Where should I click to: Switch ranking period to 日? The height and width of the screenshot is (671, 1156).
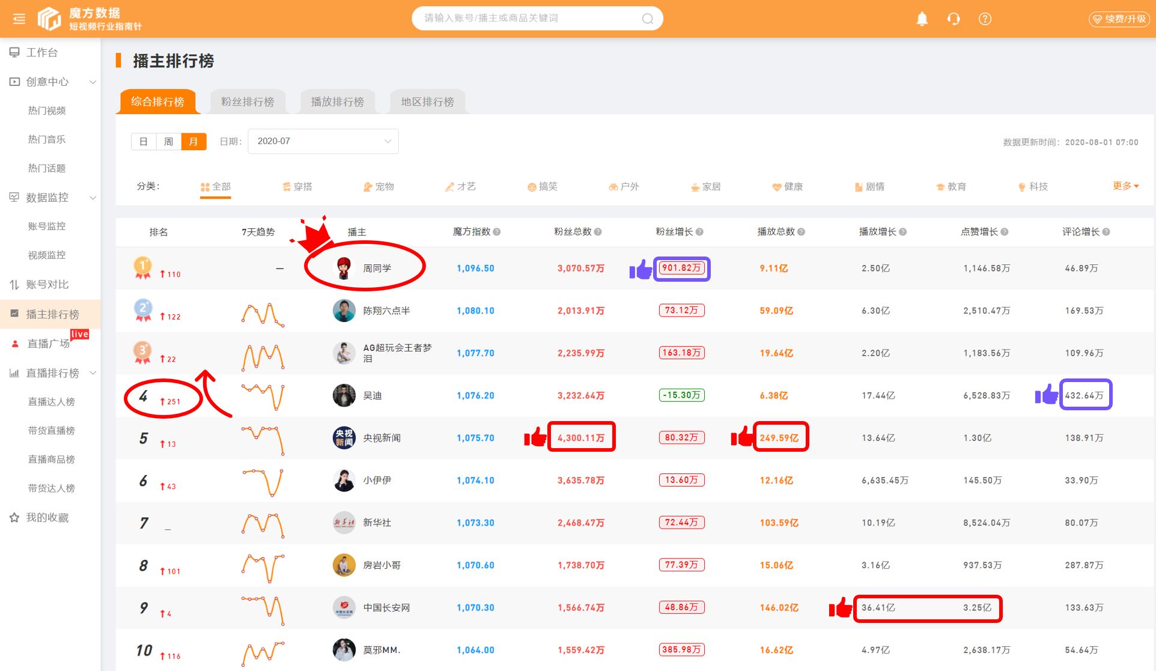coord(144,141)
